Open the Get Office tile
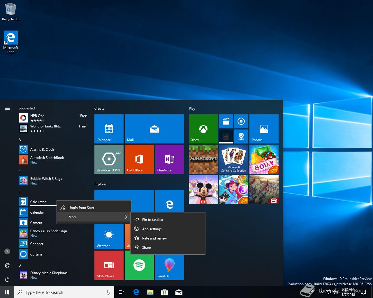 pos(139,159)
